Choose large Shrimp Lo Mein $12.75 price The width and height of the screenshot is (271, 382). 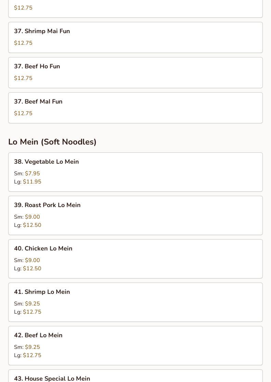tap(32, 312)
